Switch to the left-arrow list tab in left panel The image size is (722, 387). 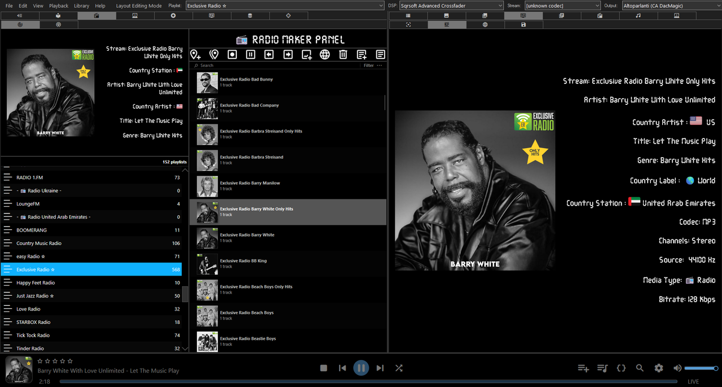[x=20, y=16]
